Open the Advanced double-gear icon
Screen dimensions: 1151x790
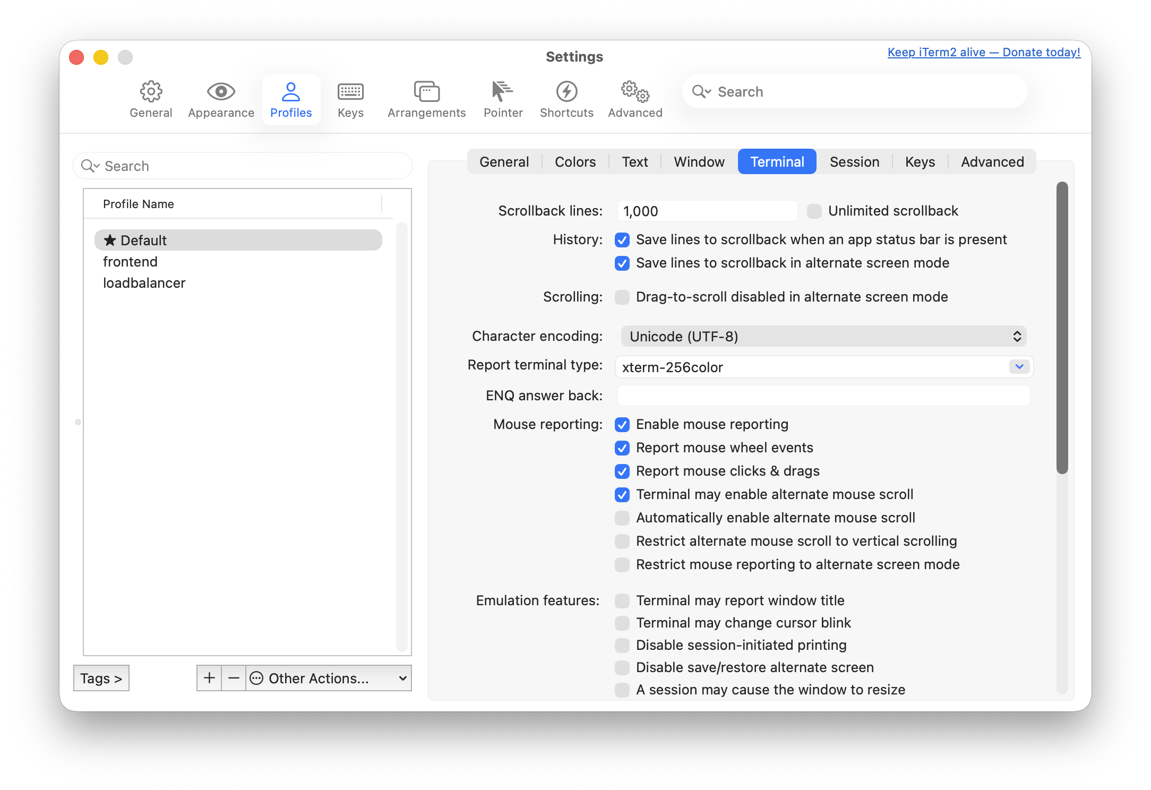(x=635, y=92)
